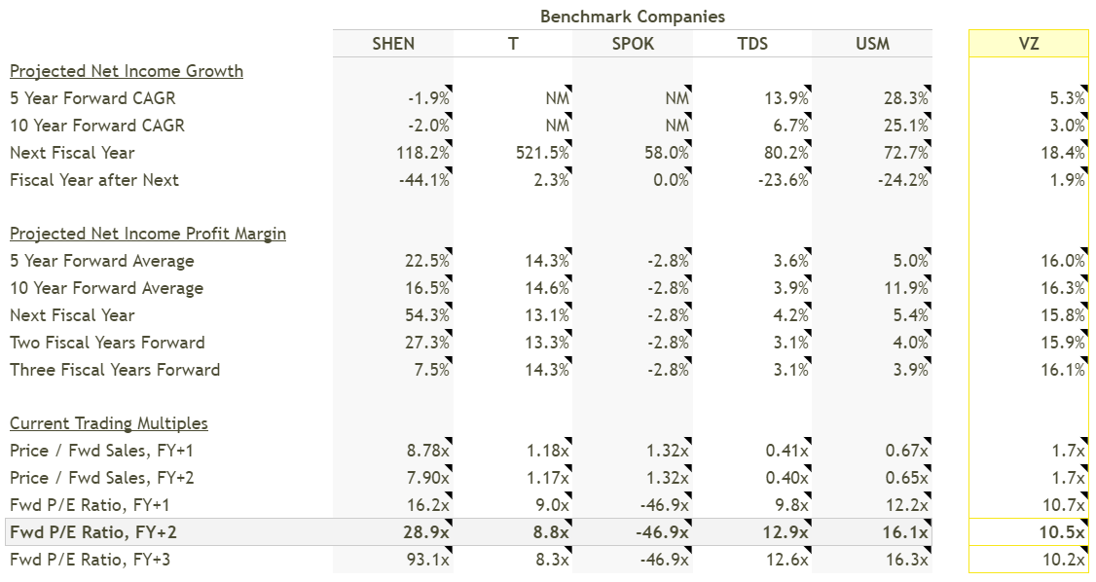Open the Current Trading Multiples heading
The height and width of the screenshot is (582, 1096).
pyautogui.click(x=109, y=423)
